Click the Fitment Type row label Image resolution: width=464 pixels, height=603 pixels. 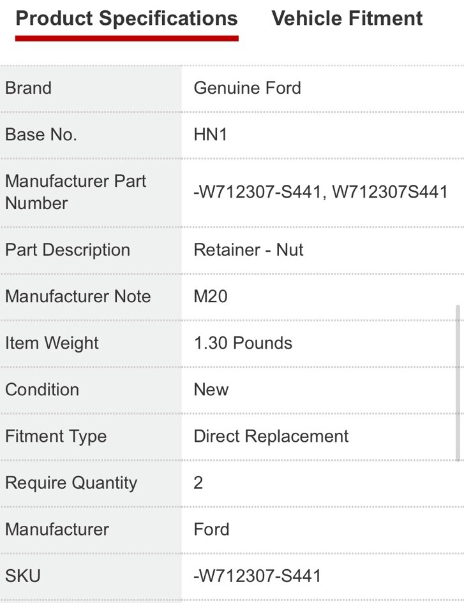pos(56,436)
